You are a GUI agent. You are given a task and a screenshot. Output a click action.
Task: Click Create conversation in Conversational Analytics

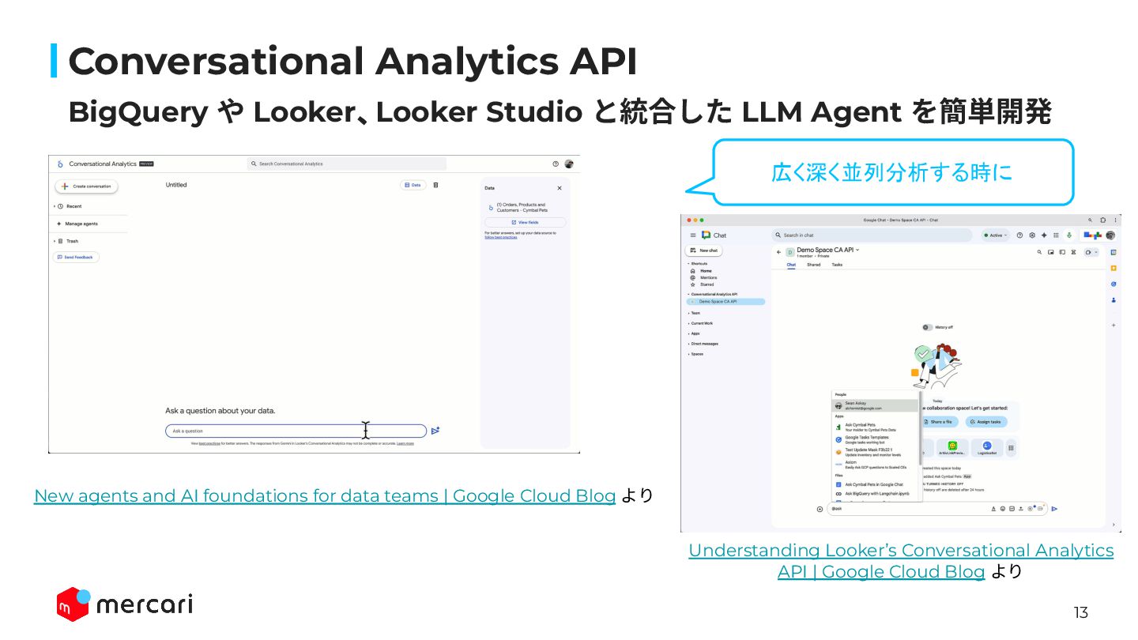point(87,186)
